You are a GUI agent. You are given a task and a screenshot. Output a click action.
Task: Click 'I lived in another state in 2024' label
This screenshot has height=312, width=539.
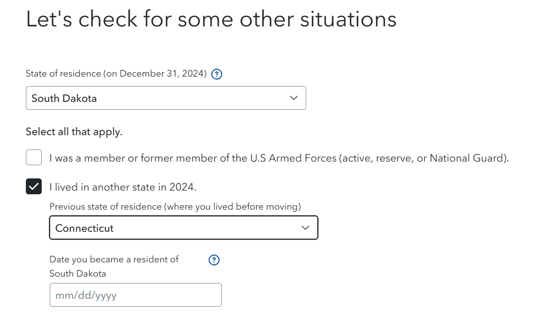122,187
